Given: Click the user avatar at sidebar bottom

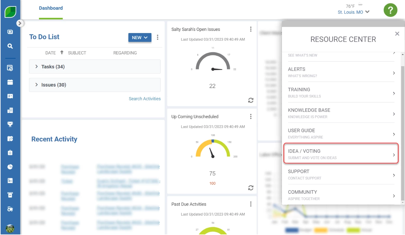Looking at the screenshot, I should click(10, 229).
